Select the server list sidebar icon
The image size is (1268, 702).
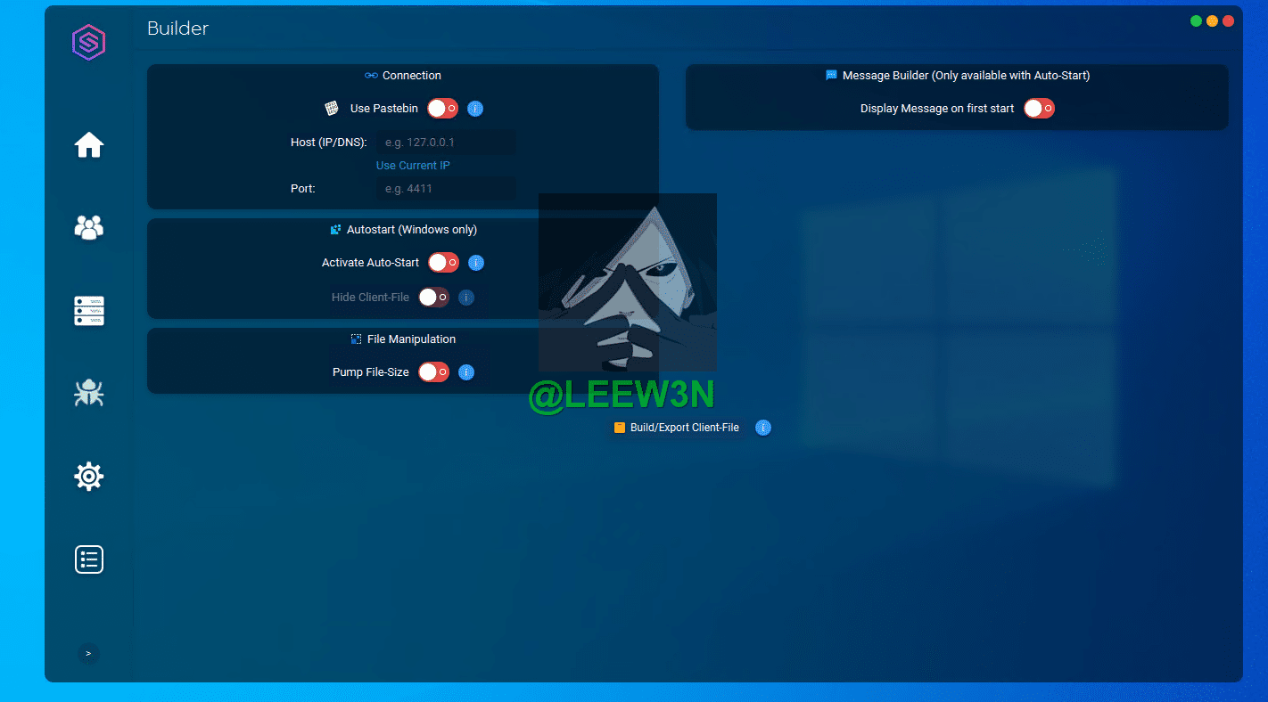tap(89, 311)
